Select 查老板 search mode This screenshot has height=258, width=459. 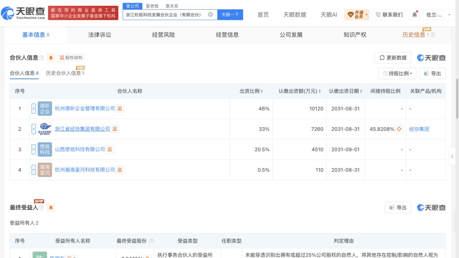152,6
